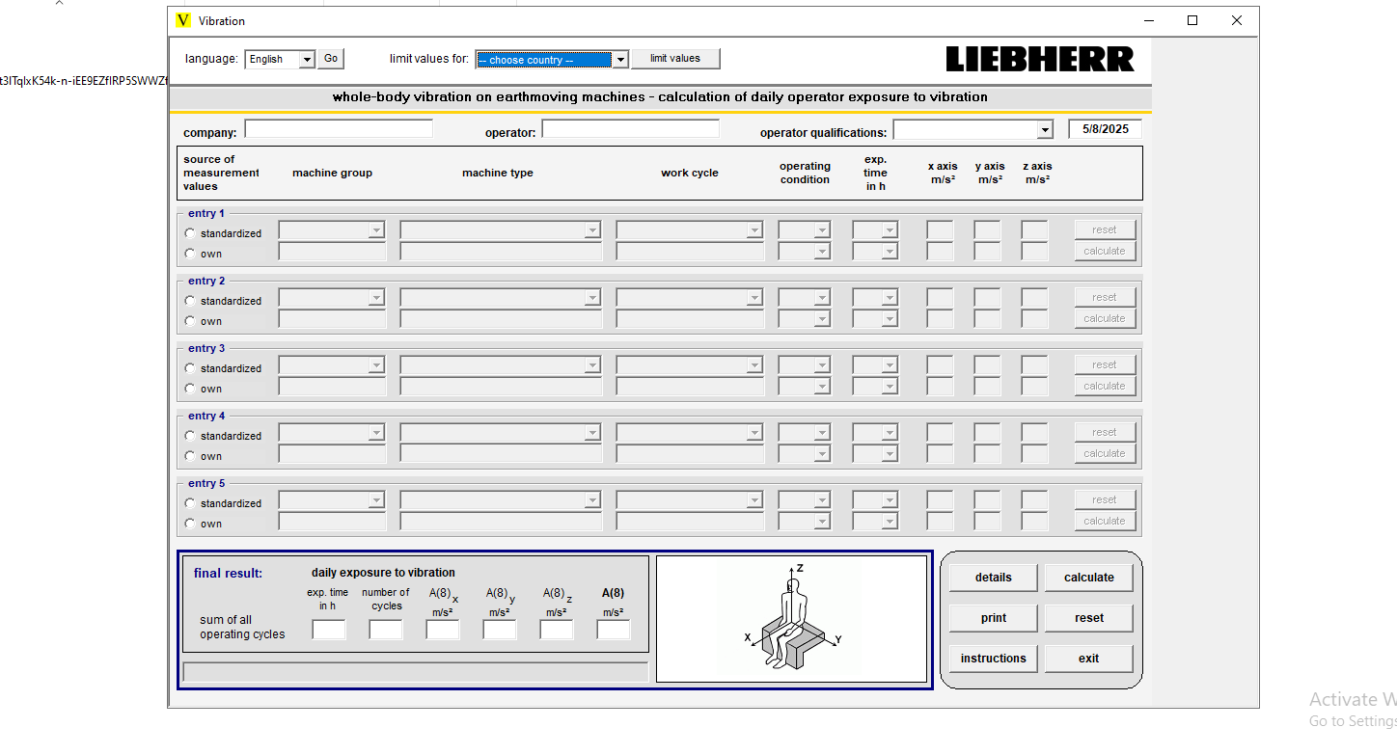This screenshot has width=1397, height=754.
Task: Click entry 1 calculate button
Action: 1105,251
